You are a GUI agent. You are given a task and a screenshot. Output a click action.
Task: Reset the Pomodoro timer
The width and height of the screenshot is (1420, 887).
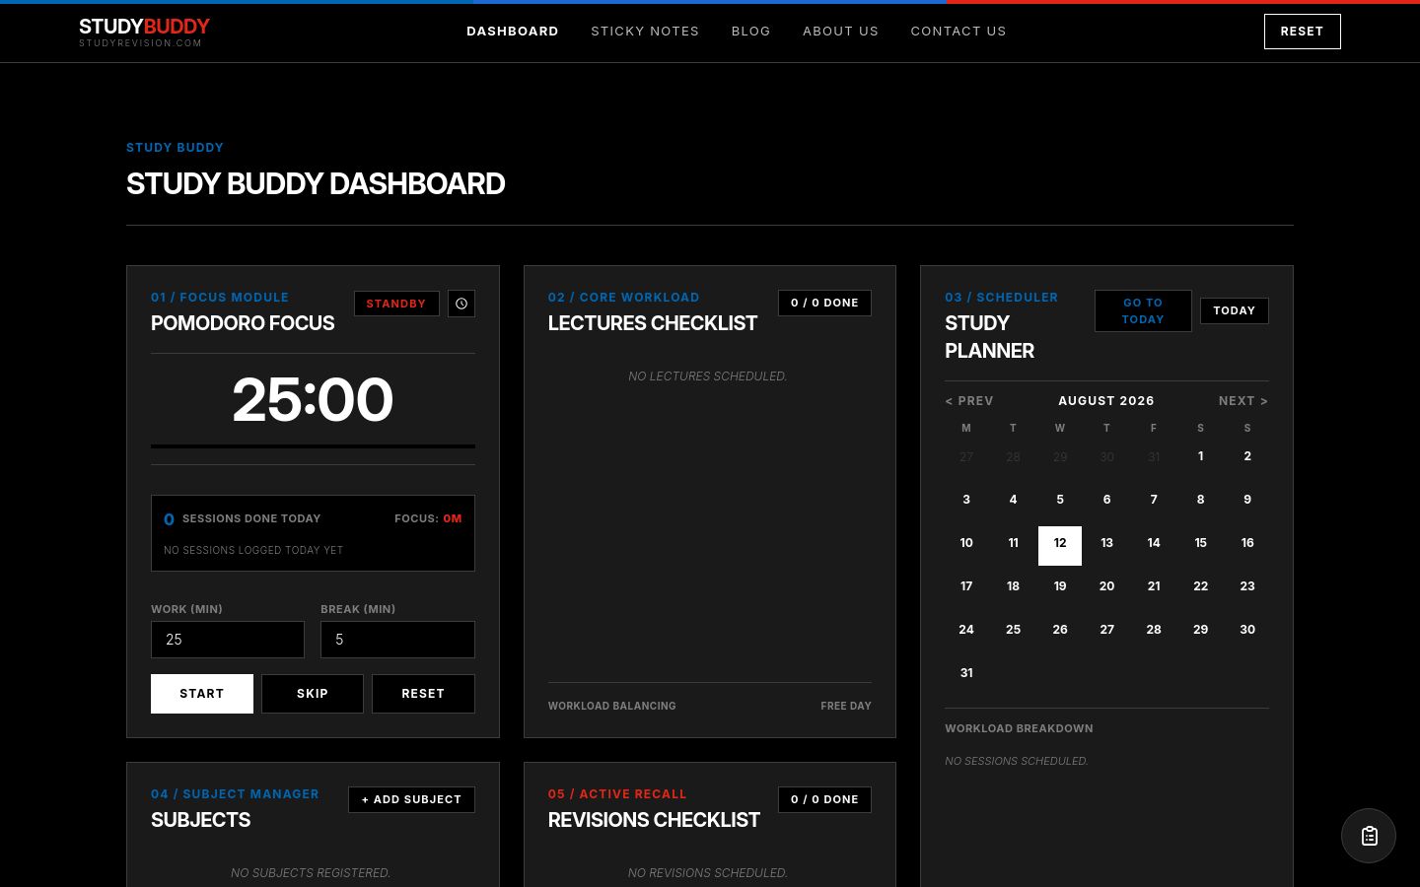click(x=423, y=694)
